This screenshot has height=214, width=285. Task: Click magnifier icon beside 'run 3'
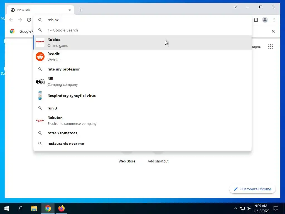tap(40, 108)
